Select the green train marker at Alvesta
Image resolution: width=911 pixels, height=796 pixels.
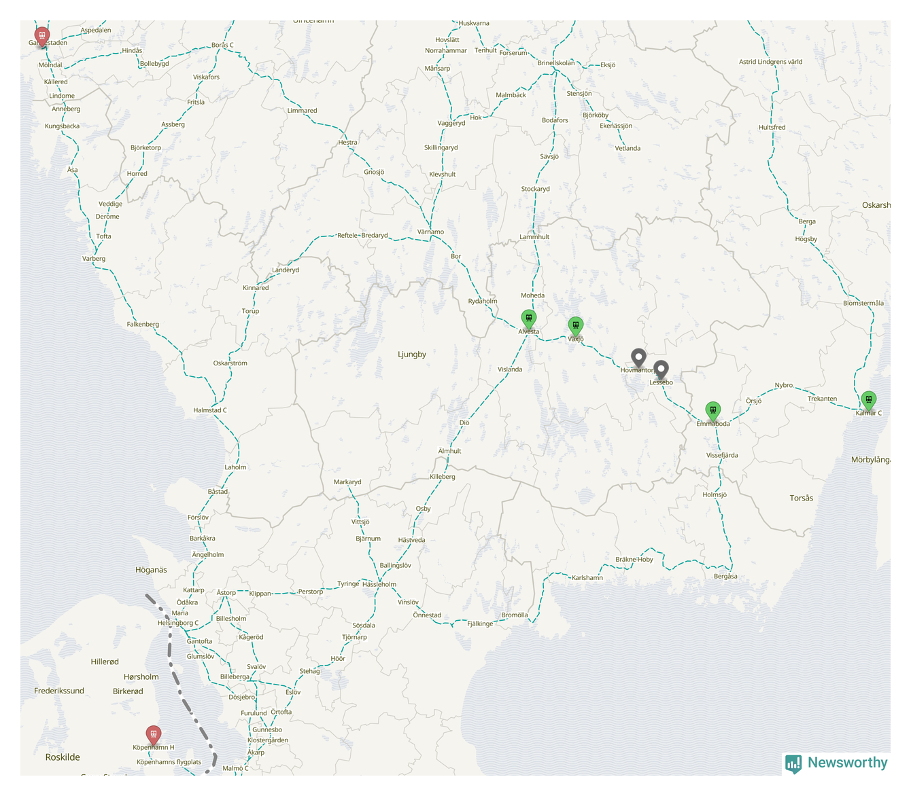click(529, 319)
